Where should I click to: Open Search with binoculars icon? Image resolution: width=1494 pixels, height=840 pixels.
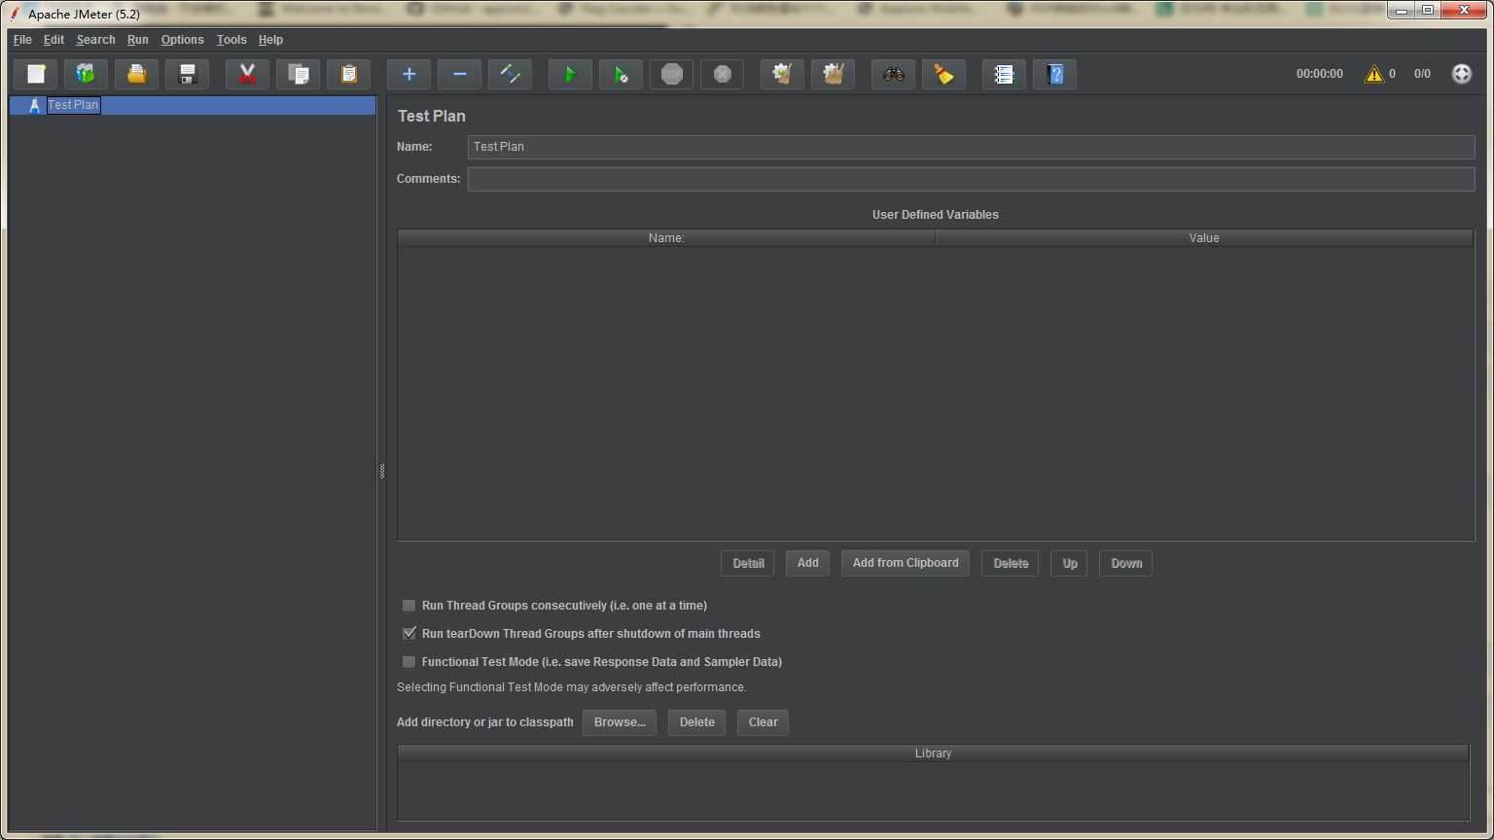pos(894,74)
